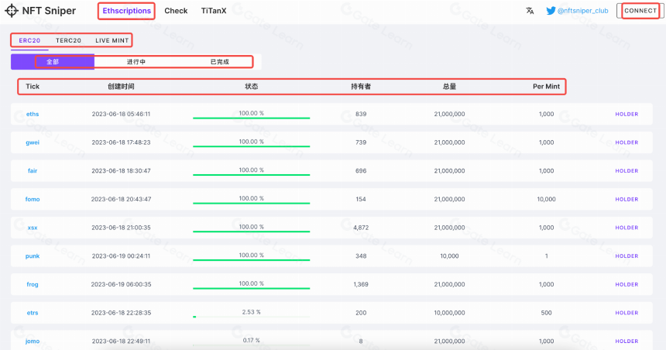This screenshot has height=350, width=666.
Task: Click HOLDER button in frog row
Action: tap(627, 285)
